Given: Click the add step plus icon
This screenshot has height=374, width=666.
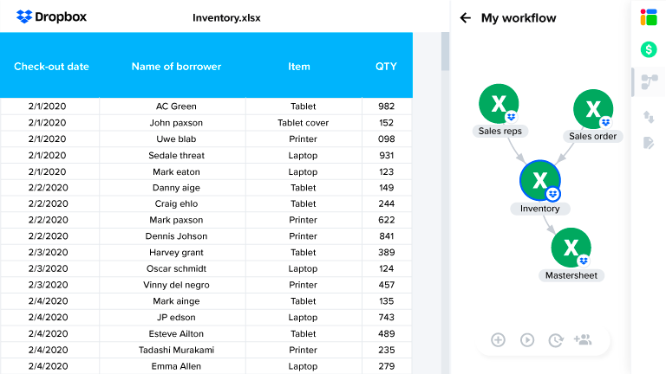Looking at the screenshot, I should pyautogui.click(x=498, y=340).
